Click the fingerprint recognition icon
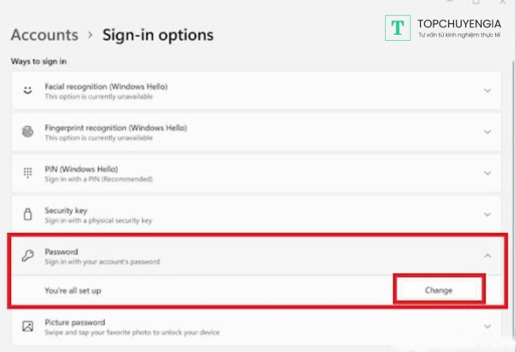 point(27,132)
